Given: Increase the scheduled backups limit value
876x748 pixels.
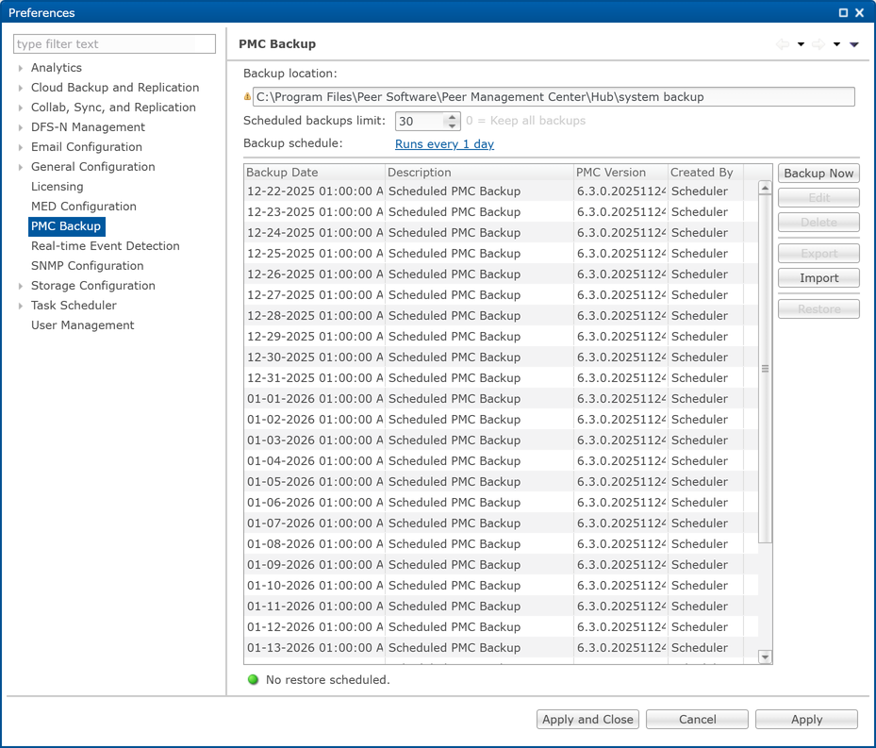Looking at the screenshot, I should point(452,117).
